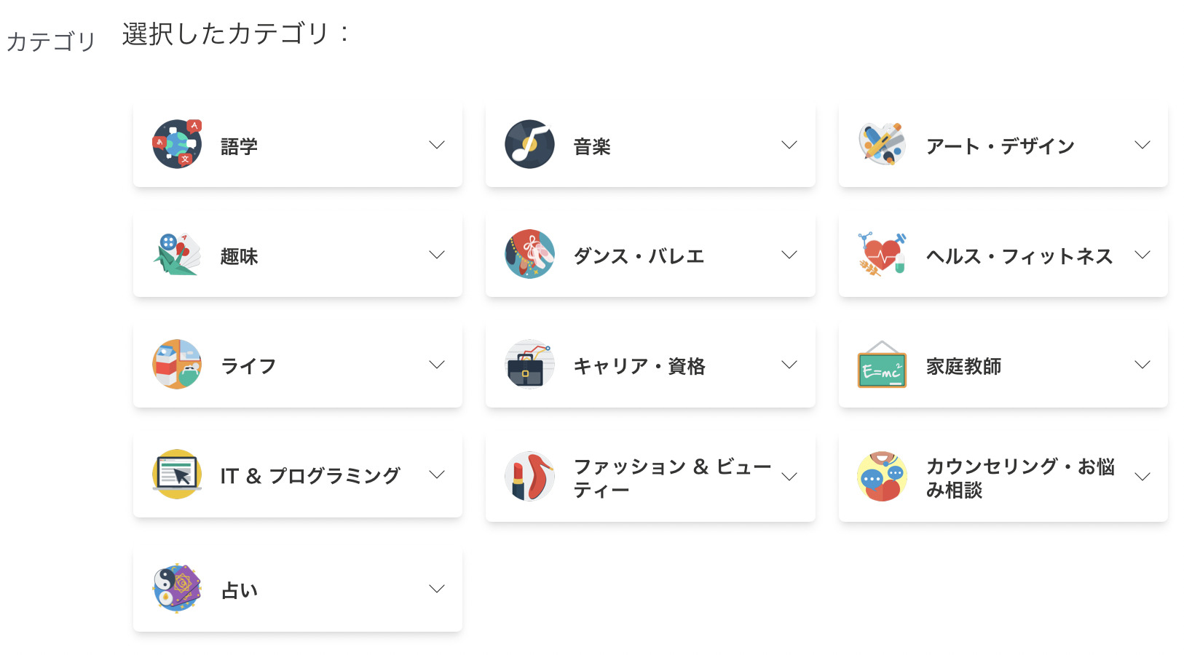This screenshot has width=1184, height=655.
Task: Click the アート・デザイン palette icon
Action: 882,144
